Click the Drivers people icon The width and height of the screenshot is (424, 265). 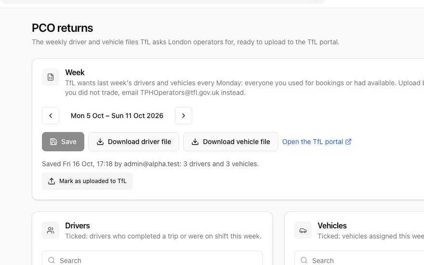pos(51,230)
